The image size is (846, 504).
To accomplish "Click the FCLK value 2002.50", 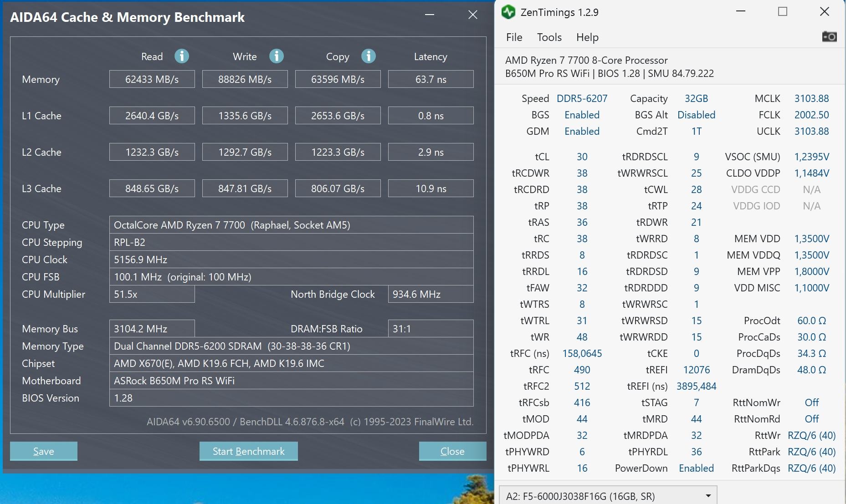I will pyautogui.click(x=812, y=115).
